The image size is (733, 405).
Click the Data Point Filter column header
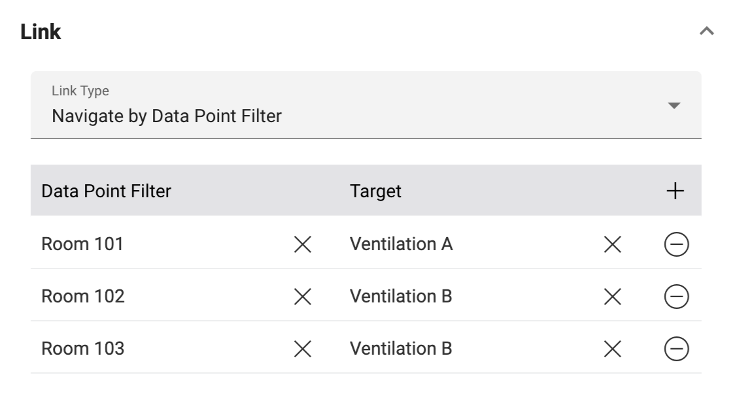coord(106,191)
